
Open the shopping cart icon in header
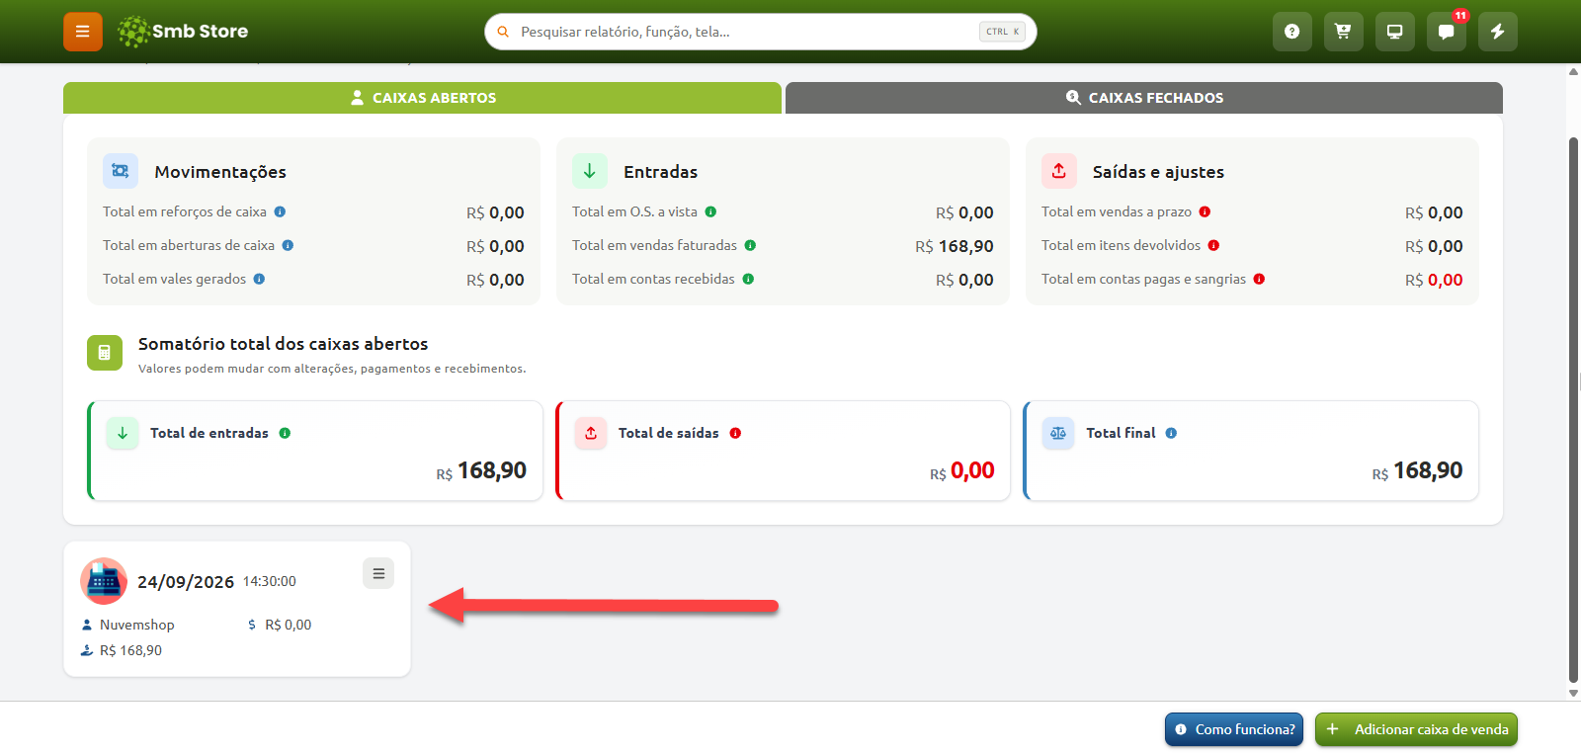(x=1344, y=32)
